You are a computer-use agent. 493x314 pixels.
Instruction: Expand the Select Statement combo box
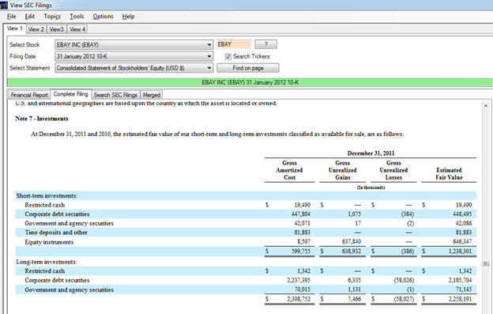(134, 68)
